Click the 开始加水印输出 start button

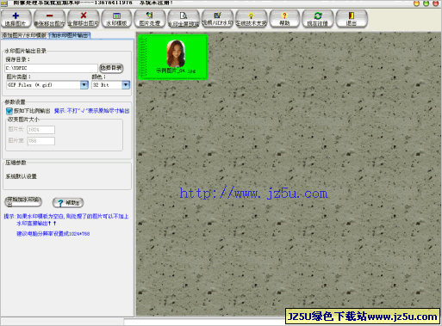23,201
